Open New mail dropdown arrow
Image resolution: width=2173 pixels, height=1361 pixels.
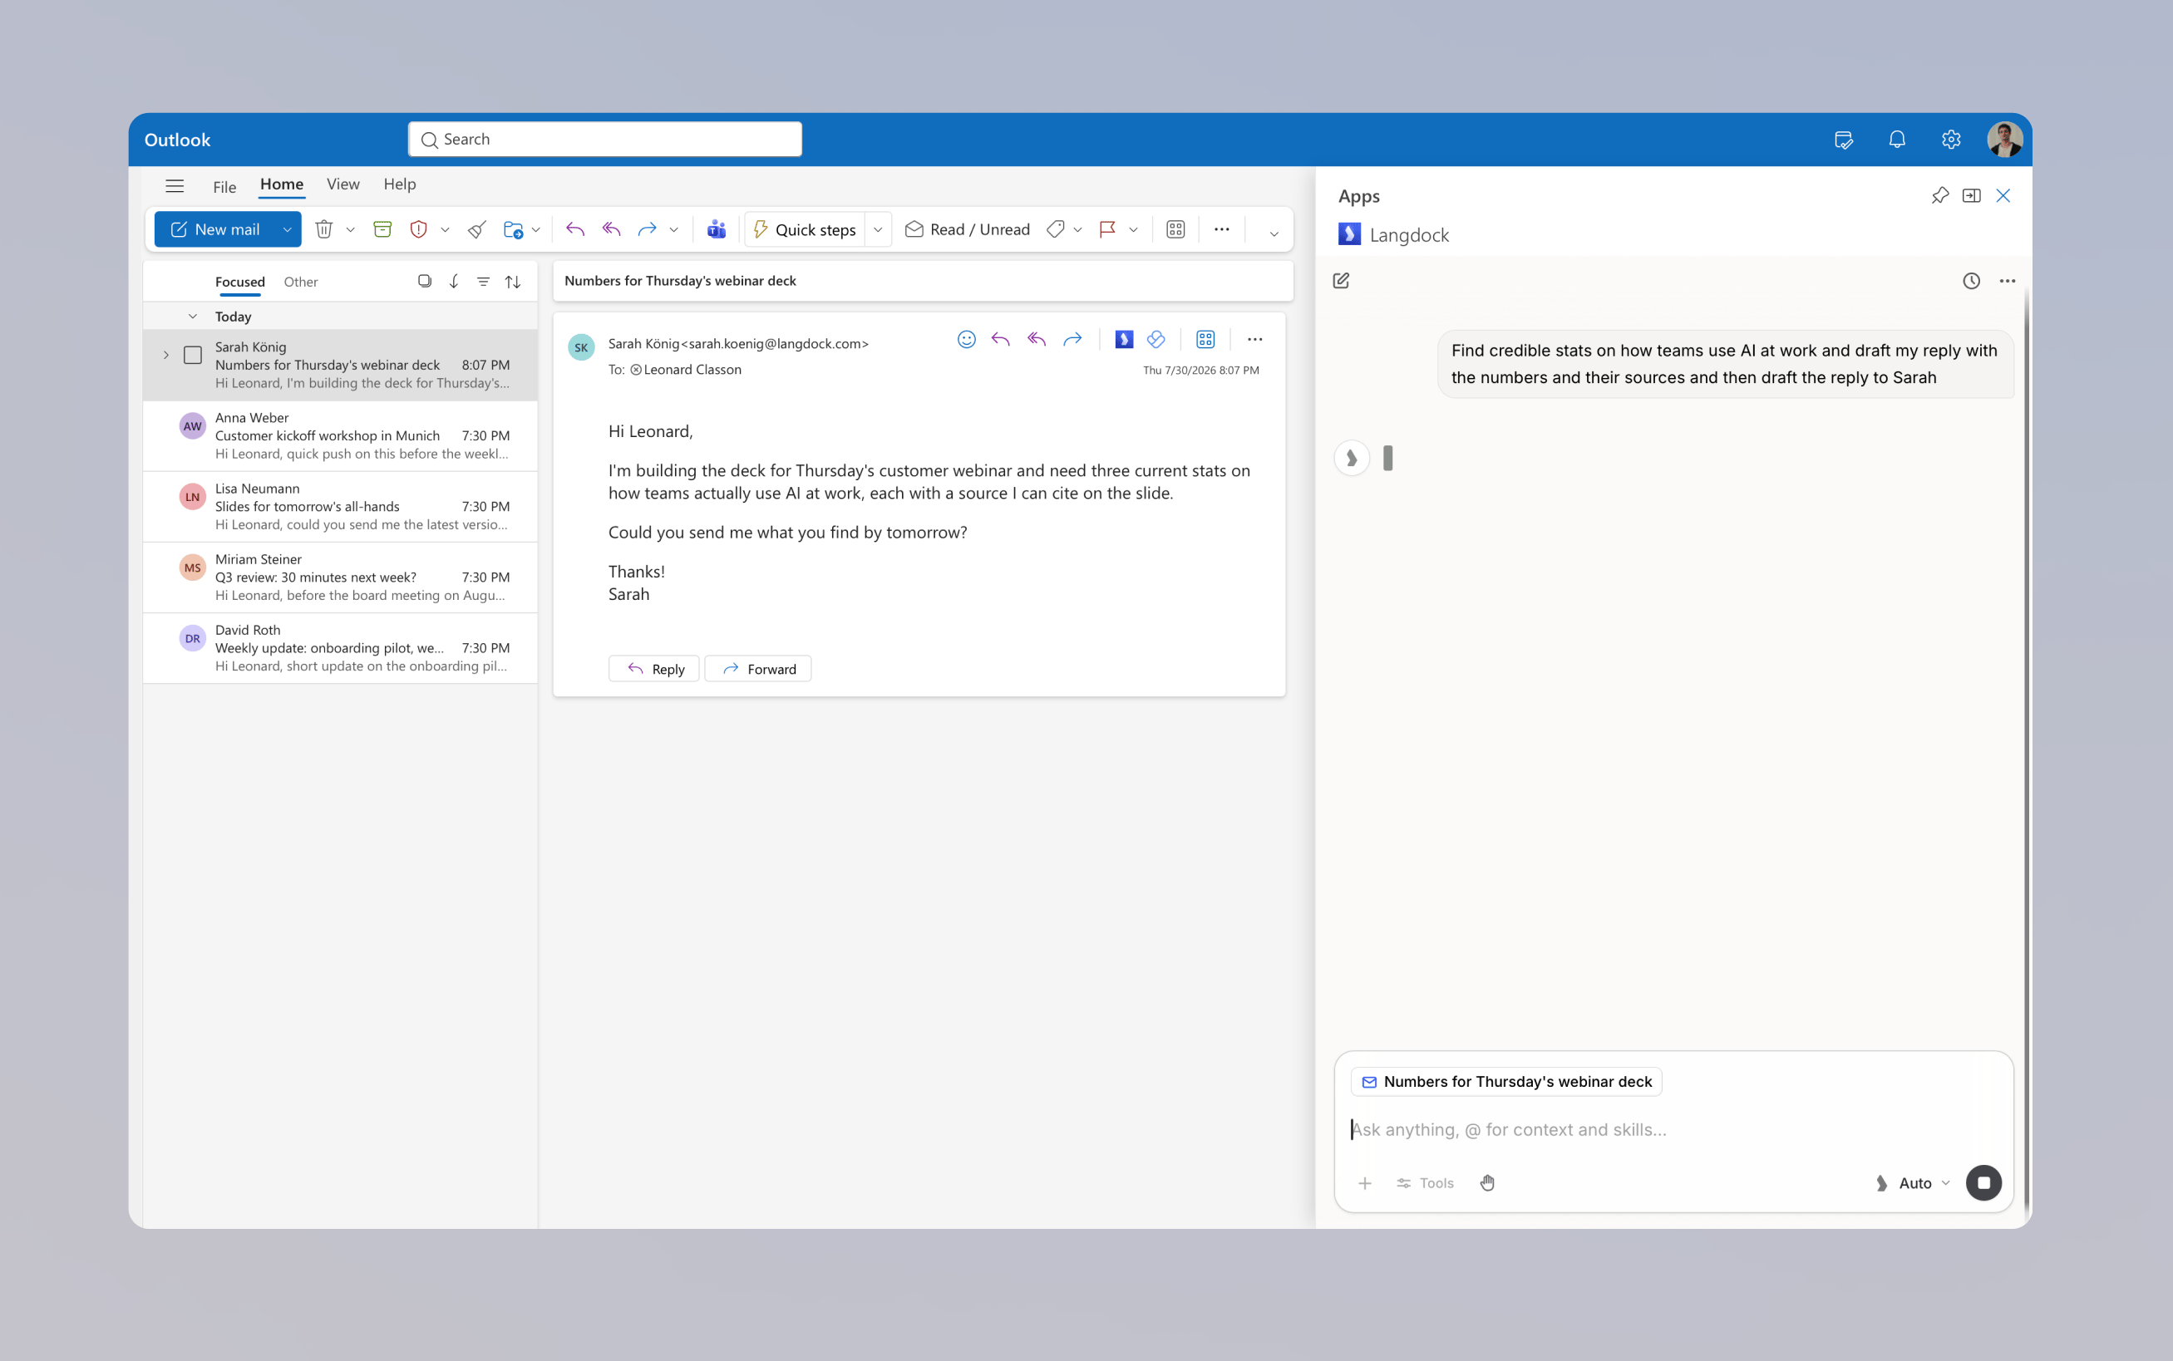coord(288,229)
